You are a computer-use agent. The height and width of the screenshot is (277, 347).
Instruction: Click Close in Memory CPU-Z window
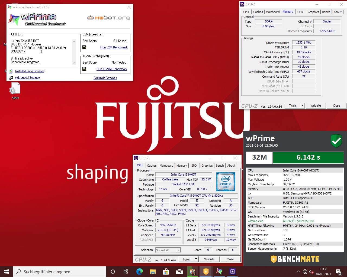click(336, 105)
